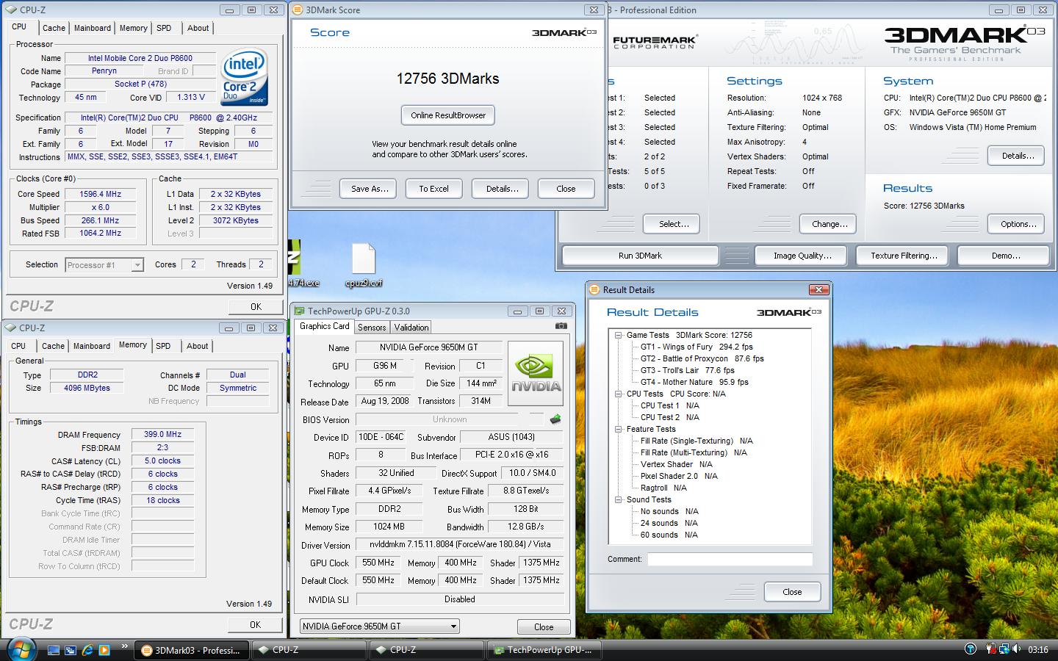
Task: Click the GPU-Z title bar icon
Action: click(x=299, y=311)
